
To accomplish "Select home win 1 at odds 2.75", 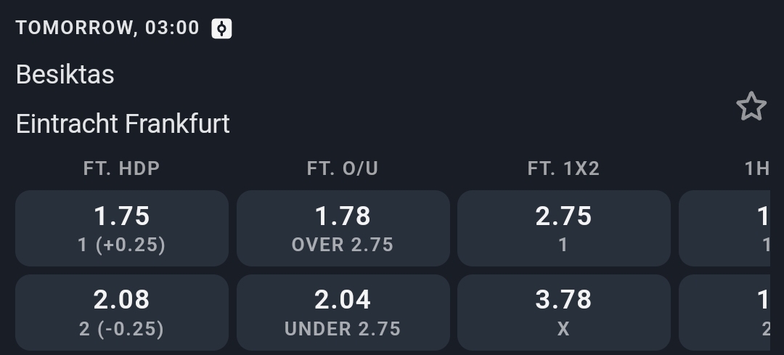I will [563, 228].
